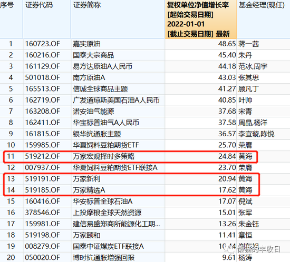This screenshot has height=262, width=290.
Task: Click fund name 南方原油A
Action: 89,78
